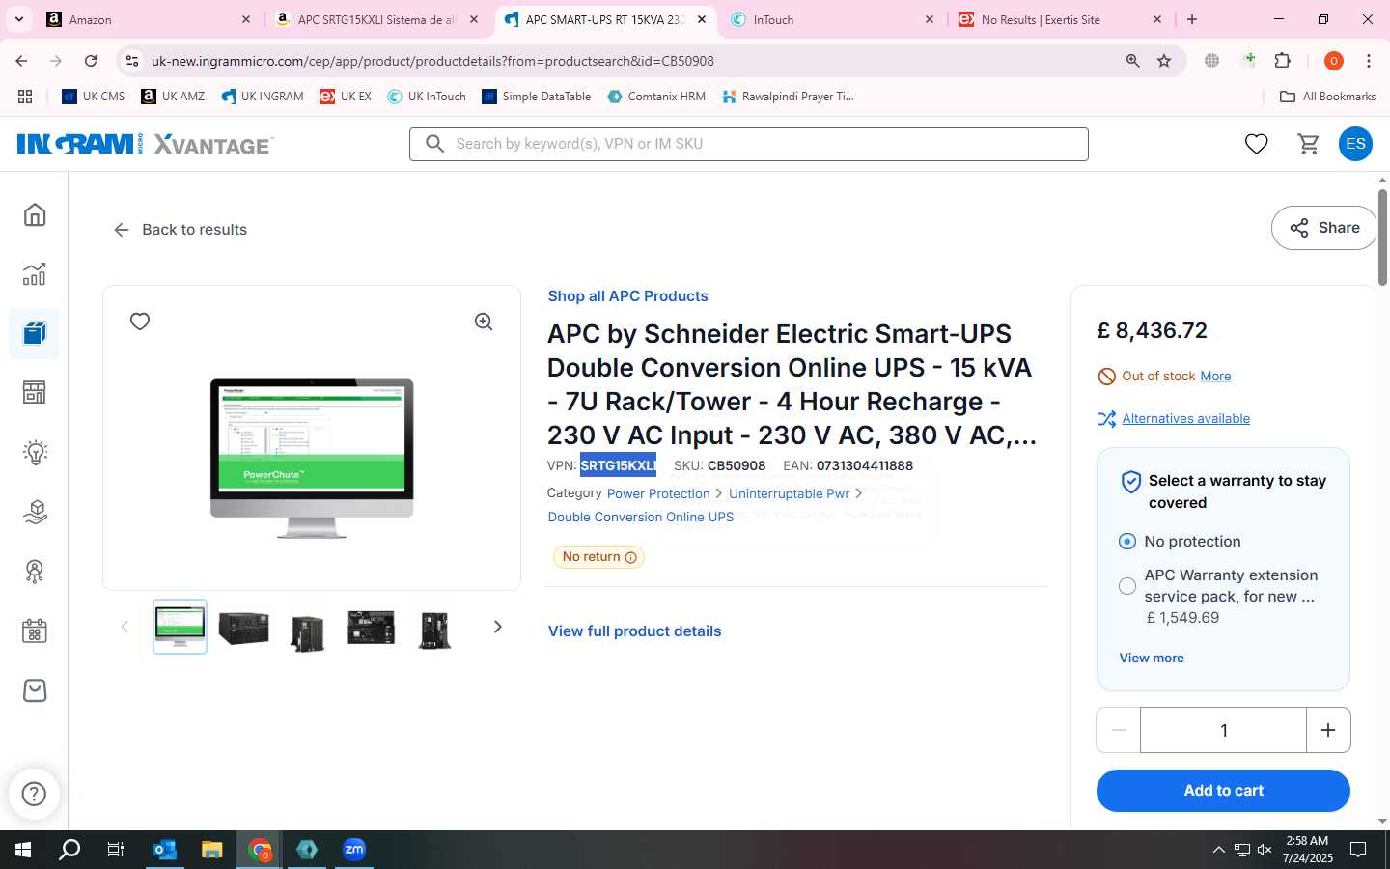Screen dimensions: 1390x869
Task: Click the quantity input field
Action: [1223, 730]
